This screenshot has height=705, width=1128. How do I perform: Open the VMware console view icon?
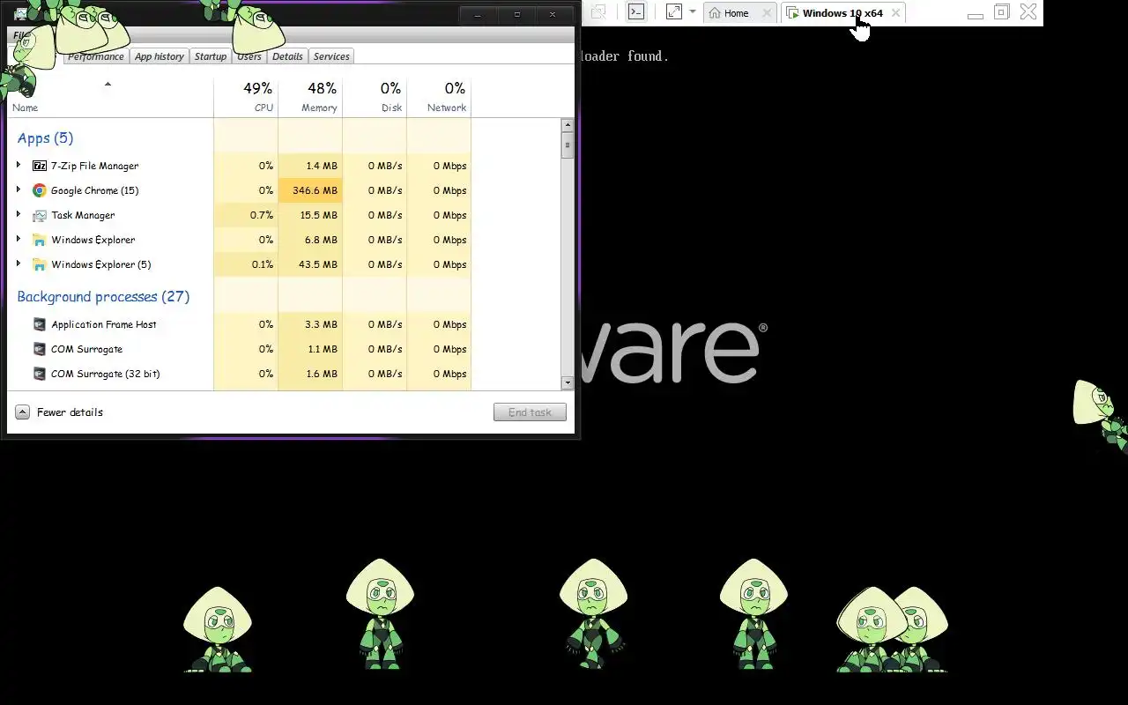[635, 12]
